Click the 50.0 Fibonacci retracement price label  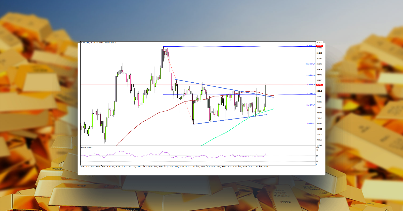[x=310, y=84]
